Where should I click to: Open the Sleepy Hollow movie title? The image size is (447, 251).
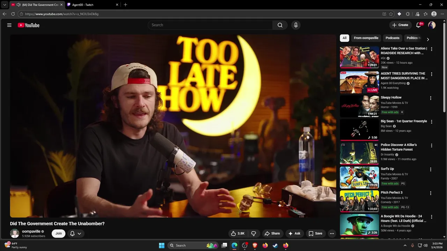pyautogui.click(x=391, y=98)
